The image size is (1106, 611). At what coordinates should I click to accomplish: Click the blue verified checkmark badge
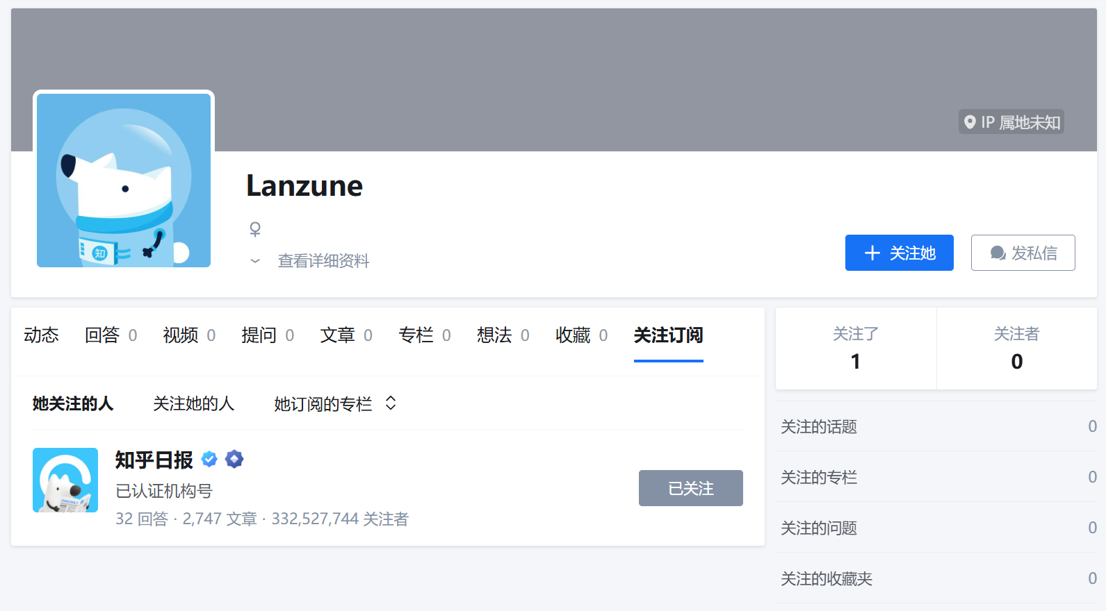click(209, 459)
